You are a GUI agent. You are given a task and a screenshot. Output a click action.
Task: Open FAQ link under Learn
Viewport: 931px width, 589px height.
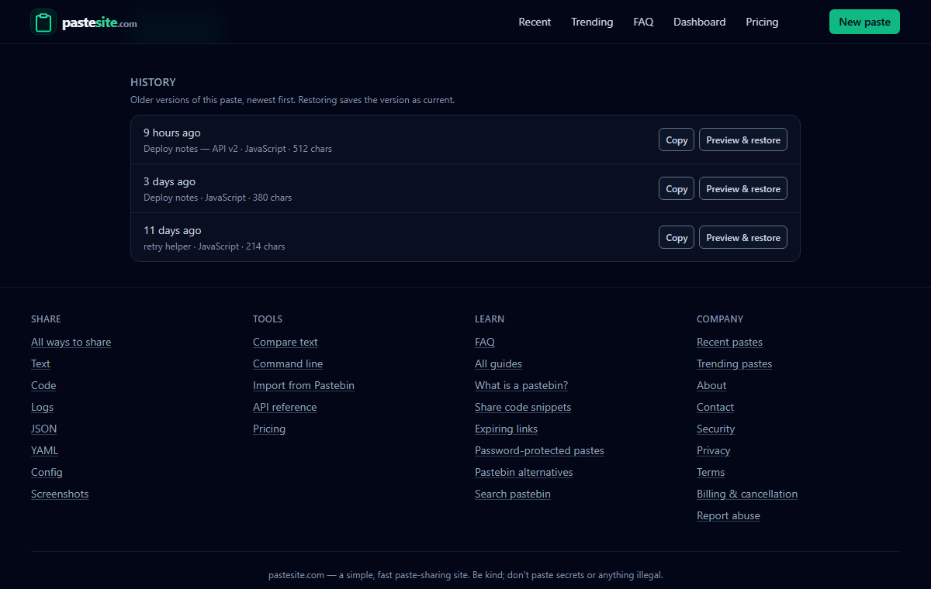click(485, 343)
